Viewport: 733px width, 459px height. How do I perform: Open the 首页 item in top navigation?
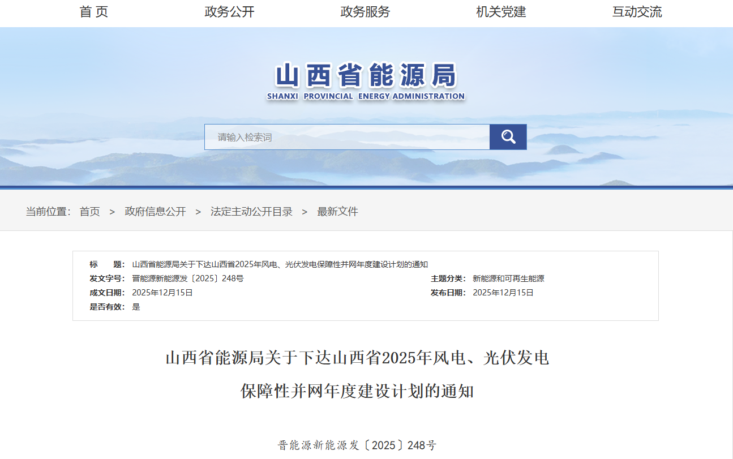[x=94, y=12]
